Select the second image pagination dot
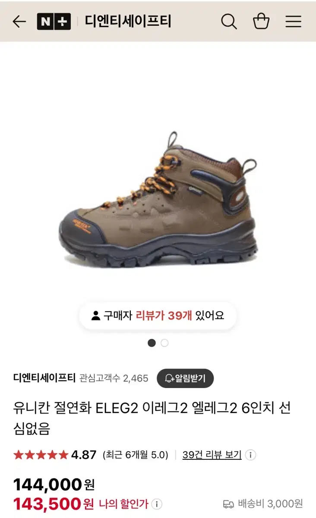The height and width of the screenshot is (518, 316). (x=164, y=343)
